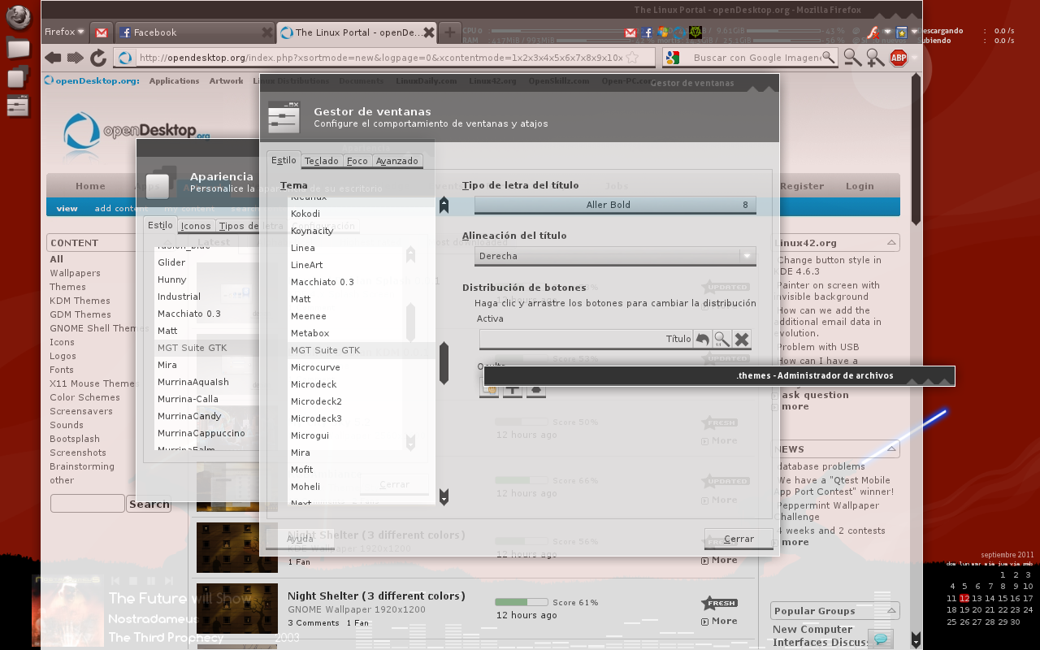Open the dropdown arrow beside Flash icon
The height and width of the screenshot is (650, 1040).
pyautogui.click(x=887, y=32)
